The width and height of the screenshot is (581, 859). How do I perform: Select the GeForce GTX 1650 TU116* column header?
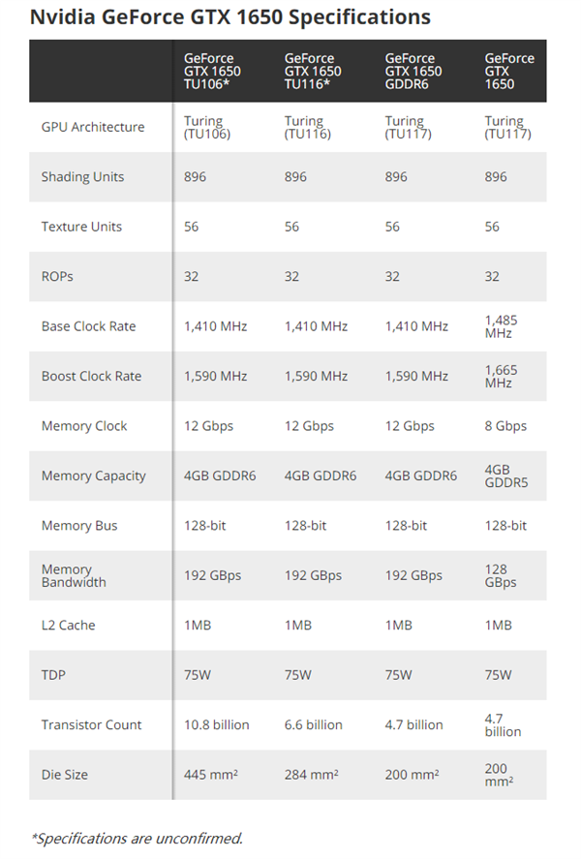pos(313,71)
